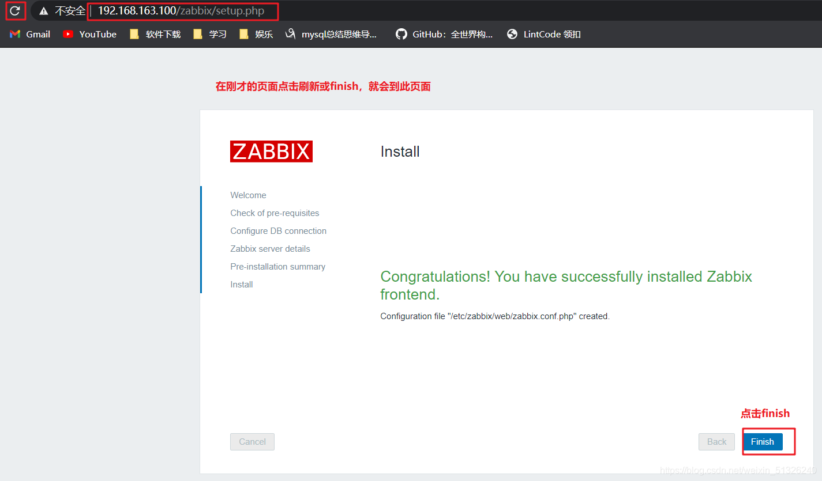
Task: Click the Finish button
Action: point(763,442)
